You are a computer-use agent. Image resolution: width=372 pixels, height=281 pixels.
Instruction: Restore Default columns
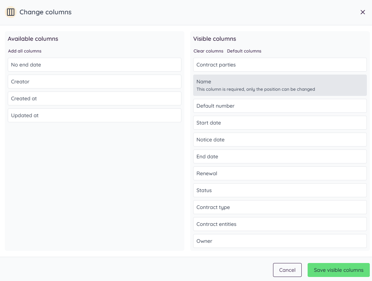pyautogui.click(x=244, y=51)
